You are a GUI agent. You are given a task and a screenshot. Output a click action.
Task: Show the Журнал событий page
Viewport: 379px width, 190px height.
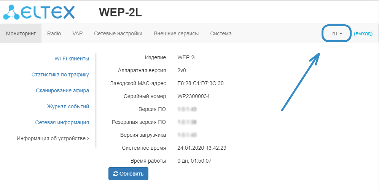pos(68,106)
